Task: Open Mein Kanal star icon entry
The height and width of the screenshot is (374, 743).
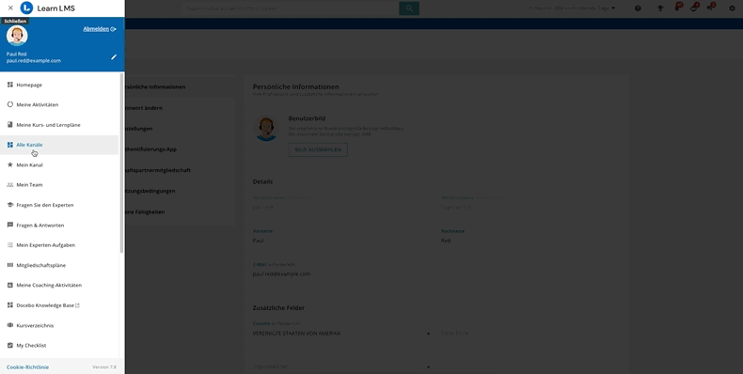Action: click(10, 164)
